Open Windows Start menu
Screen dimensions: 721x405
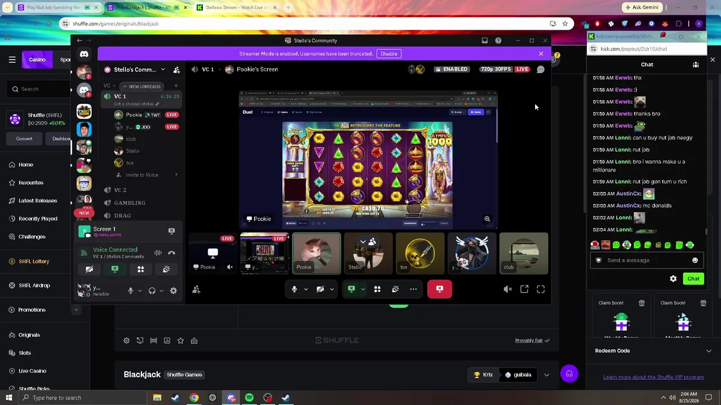click(8, 398)
